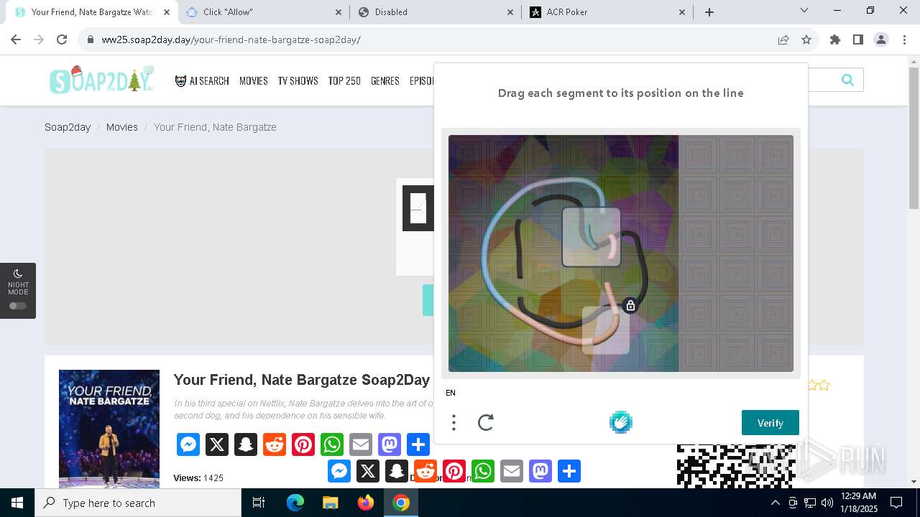Open tab search dropdown chevron
Screen dimensions: 920x517
pos(804,11)
